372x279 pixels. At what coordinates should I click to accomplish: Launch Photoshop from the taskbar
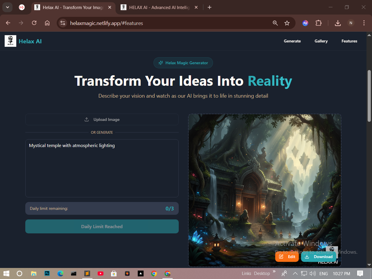(47, 273)
